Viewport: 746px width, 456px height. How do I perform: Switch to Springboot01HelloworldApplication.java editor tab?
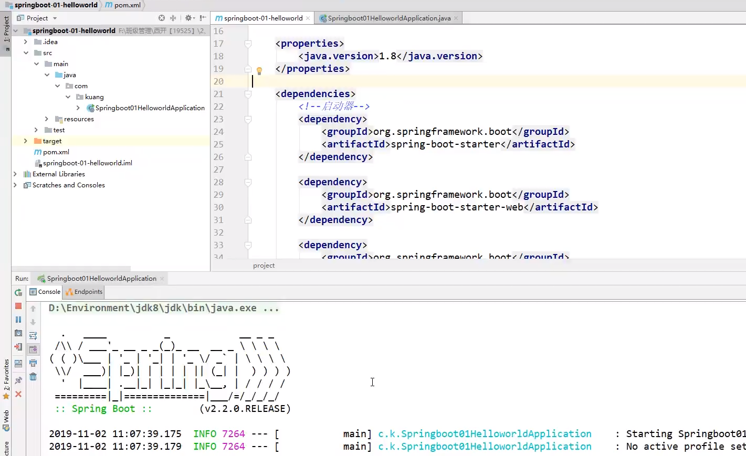pyautogui.click(x=388, y=18)
